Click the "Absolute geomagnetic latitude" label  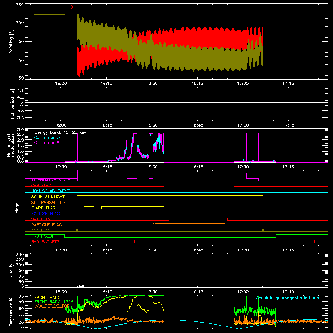click(288, 298)
